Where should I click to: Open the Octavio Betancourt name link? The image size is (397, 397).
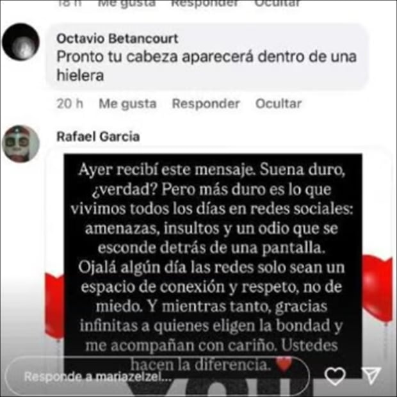(x=117, y=38)
